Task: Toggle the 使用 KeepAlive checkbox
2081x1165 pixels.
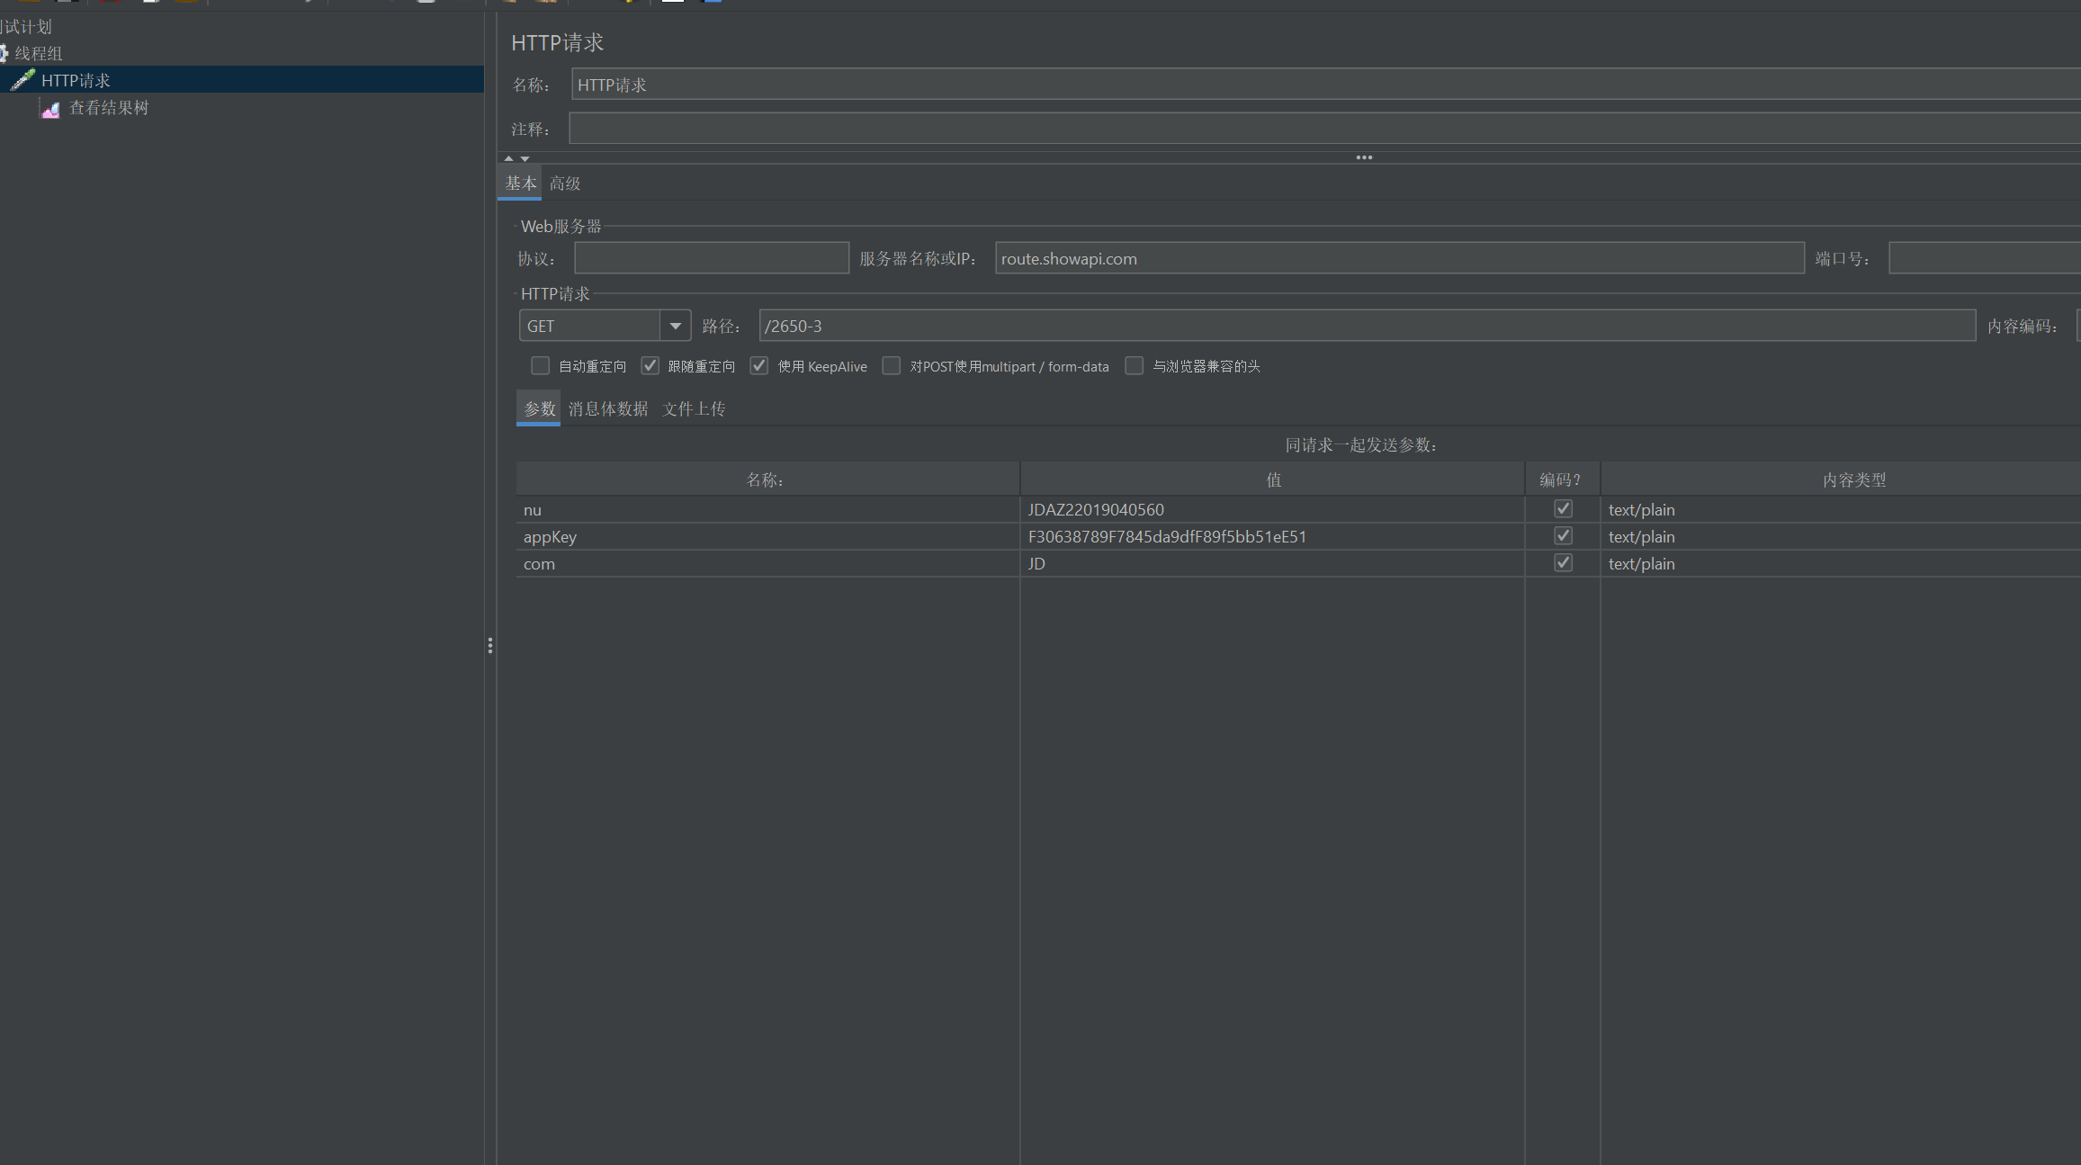Action: coord(759,366)
